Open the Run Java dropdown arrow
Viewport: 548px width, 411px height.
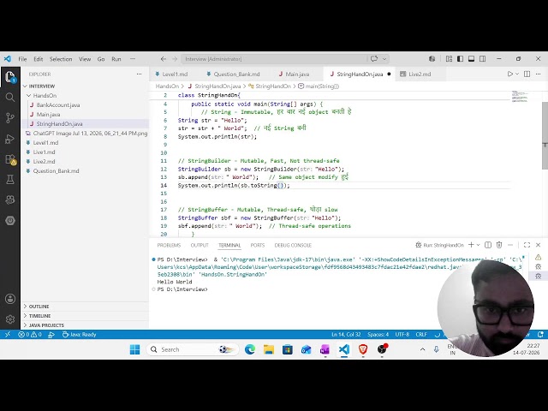pos(517,74)
